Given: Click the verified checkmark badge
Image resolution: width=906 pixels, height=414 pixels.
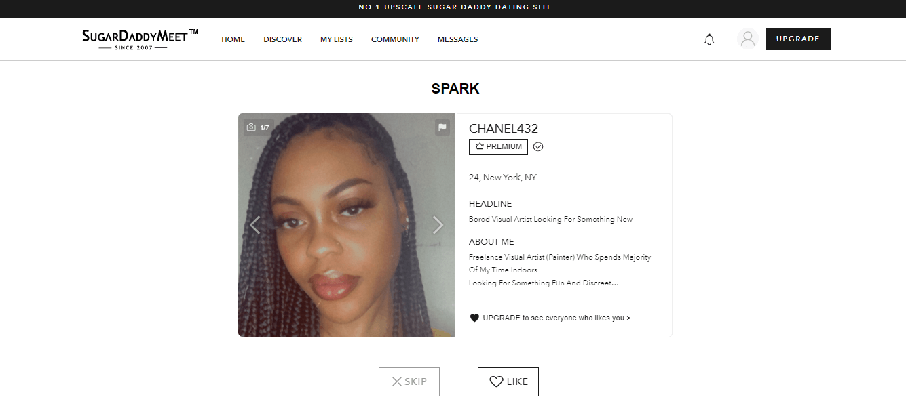Looking at the screenshot, I should 538,146.
